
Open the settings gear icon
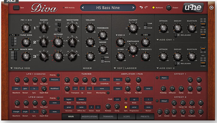(x=211, y=8)
